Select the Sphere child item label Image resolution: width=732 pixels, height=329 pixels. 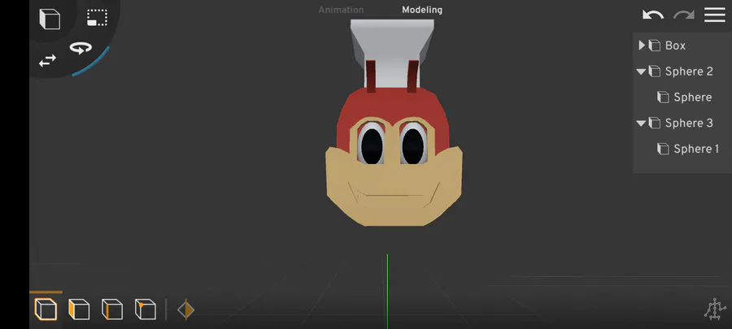[x=692, y=97]
